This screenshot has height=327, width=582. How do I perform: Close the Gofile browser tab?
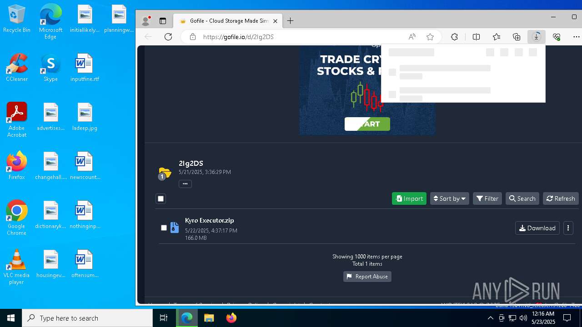tap(276, 21)
